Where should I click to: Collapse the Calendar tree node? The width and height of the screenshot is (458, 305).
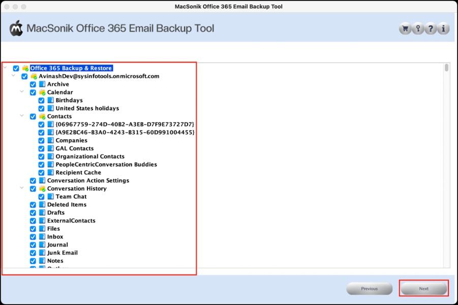coord(22,91)
